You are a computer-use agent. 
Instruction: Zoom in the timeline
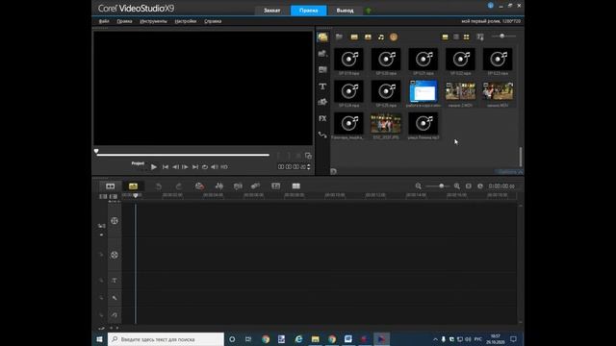(457, 185)
